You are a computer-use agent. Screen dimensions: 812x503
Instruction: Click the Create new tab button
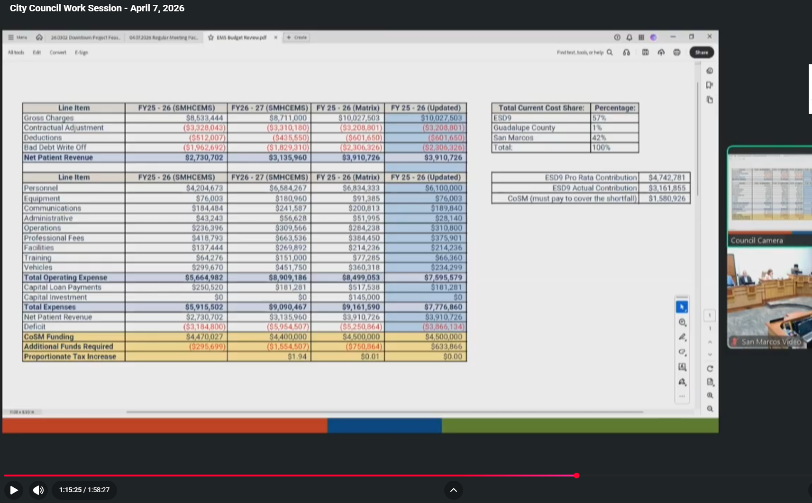coord(297,37)
